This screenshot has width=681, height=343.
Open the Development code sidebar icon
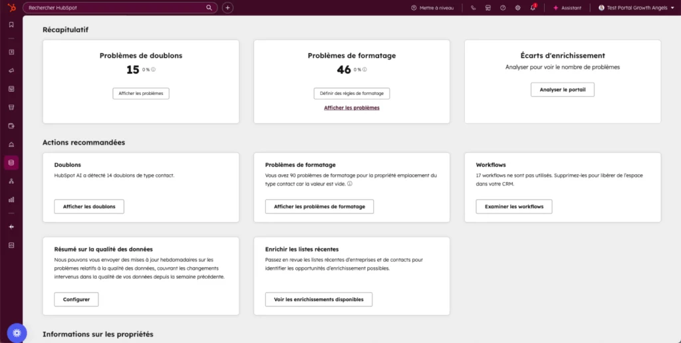(x=11, y=245)
